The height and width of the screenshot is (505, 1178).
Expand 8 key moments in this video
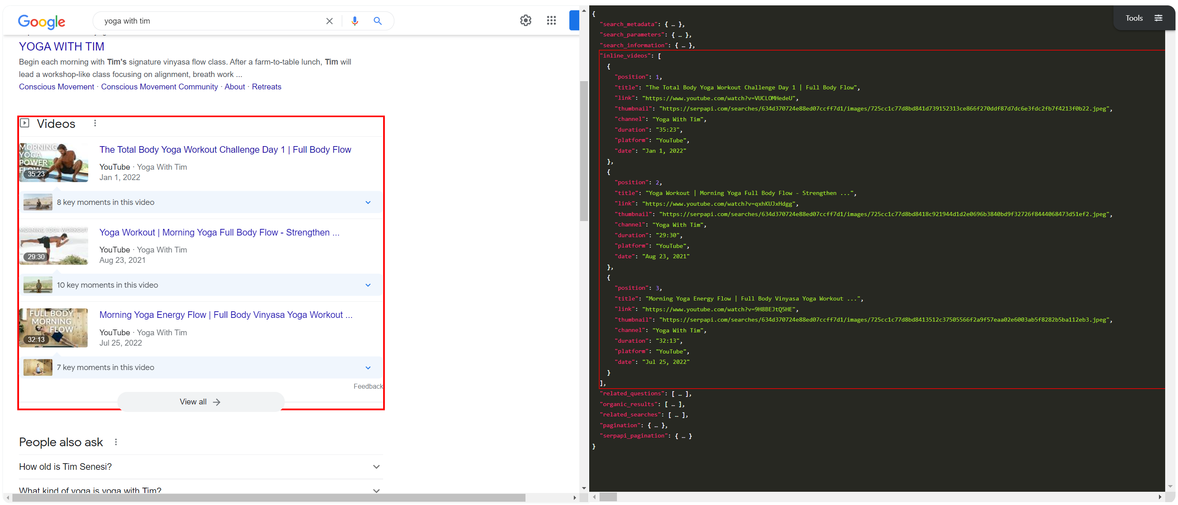click(368, 202)
